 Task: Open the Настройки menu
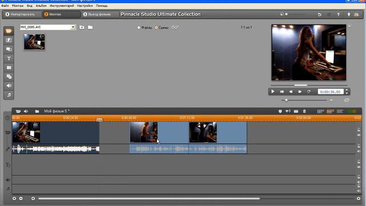coord(85,6)
